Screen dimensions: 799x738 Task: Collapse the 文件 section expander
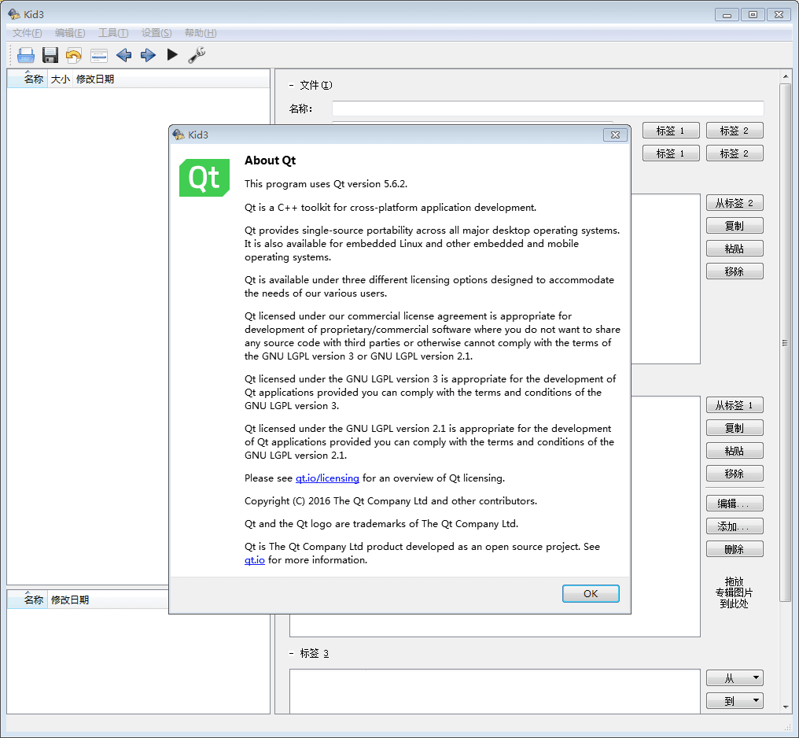292,86
